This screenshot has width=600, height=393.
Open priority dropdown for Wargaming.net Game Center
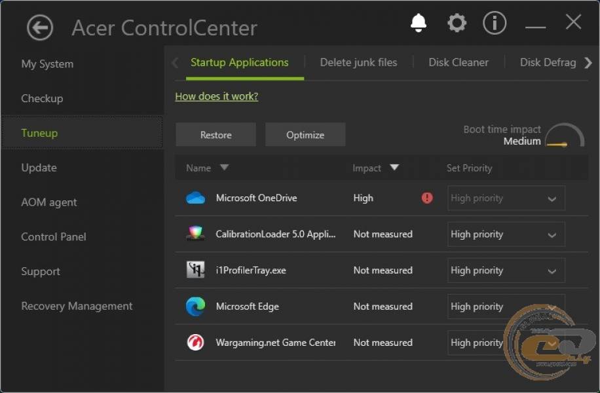coord(506,343)
